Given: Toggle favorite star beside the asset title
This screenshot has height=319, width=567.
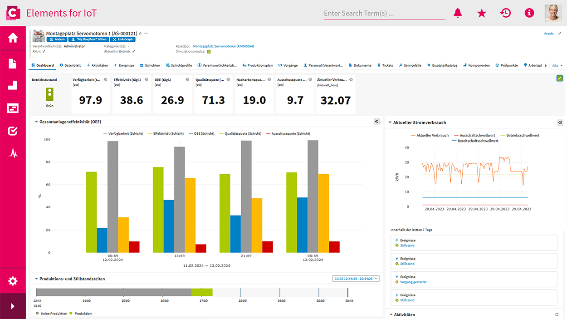Looking at the screenshot, I should [140, 33].
